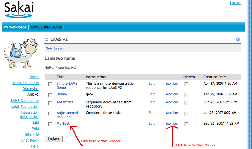Viewport: 252px width, 149px height.
Task: Open Site Info from left menu
Action: (x=32, y=134)
